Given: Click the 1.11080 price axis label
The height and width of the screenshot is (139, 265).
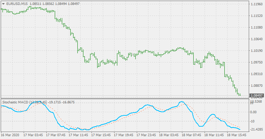Looking at the screenshot, I should [257, 27].
